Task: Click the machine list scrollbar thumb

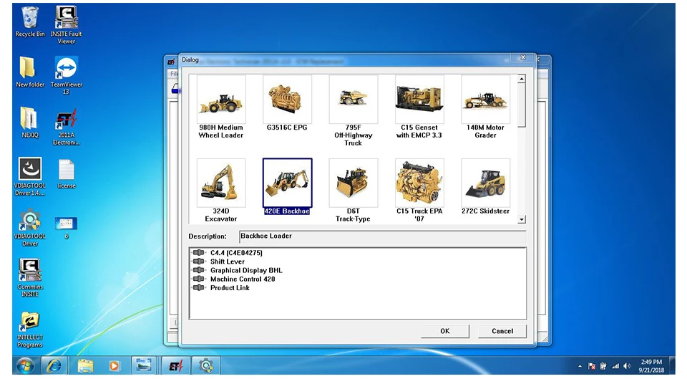Action: (522, 105)
